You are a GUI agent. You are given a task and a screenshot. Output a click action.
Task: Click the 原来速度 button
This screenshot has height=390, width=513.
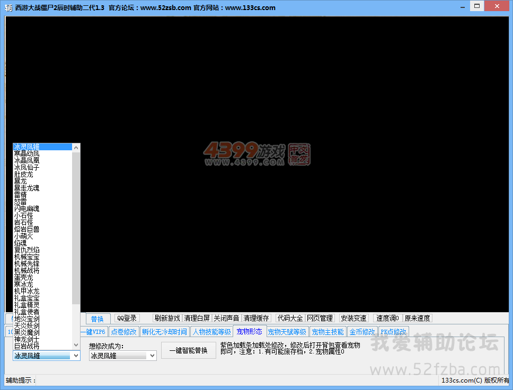tap(417, 318)
